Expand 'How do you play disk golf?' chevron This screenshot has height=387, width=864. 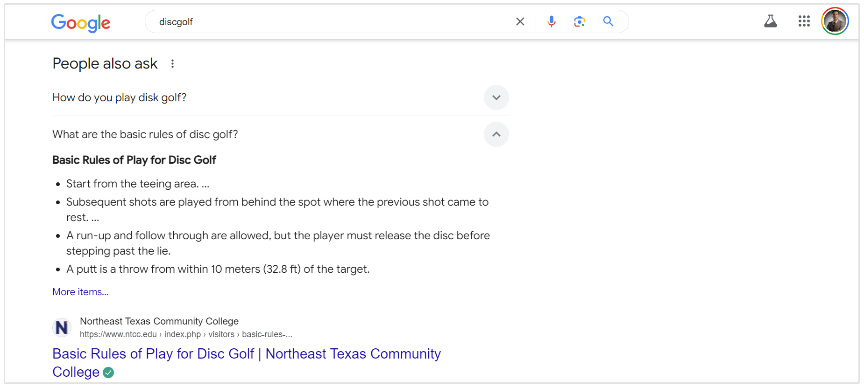click(496, 97)
